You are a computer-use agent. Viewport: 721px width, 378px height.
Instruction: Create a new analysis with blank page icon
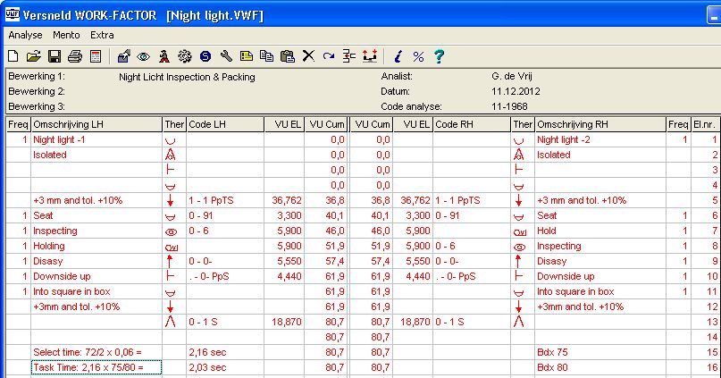coord(13,56)
